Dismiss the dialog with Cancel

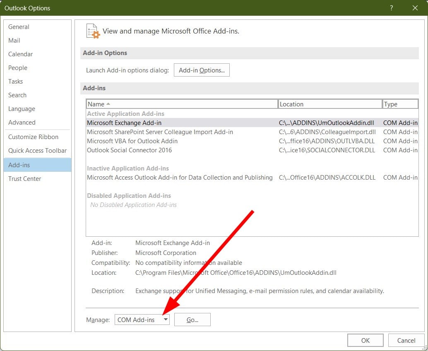pos(406,340)
